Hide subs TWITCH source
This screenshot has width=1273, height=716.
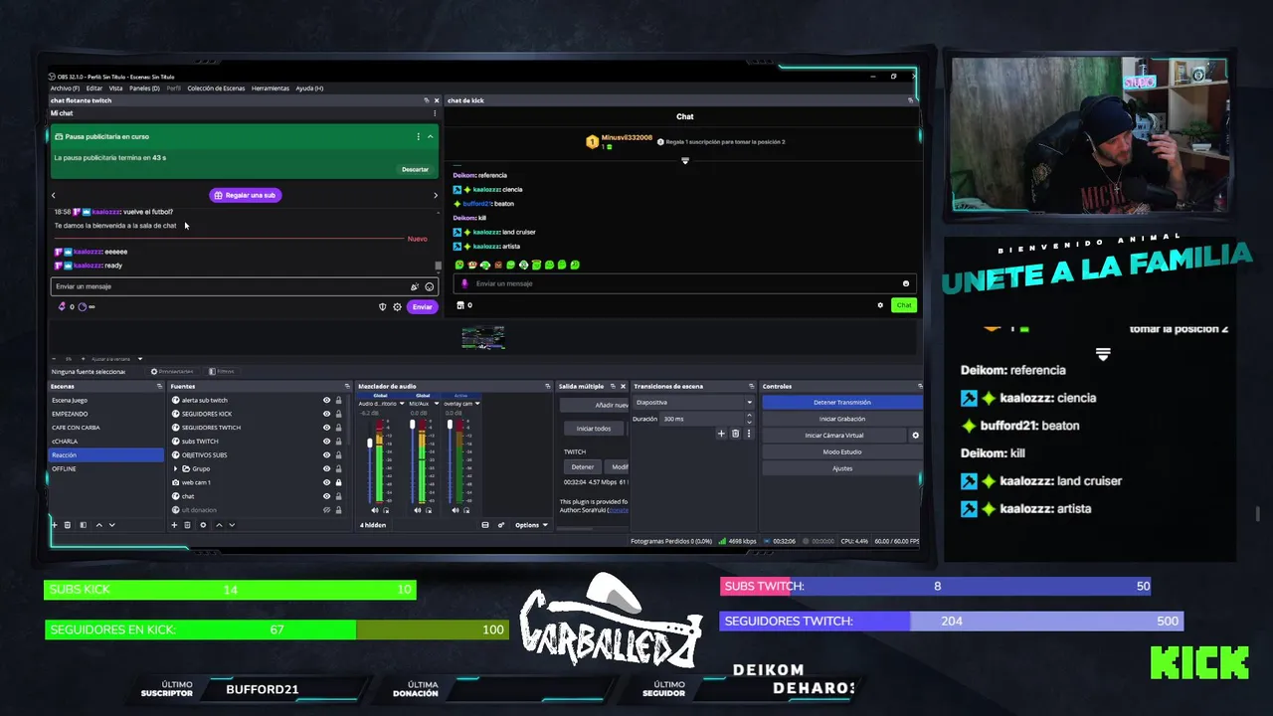coord(326,442)
